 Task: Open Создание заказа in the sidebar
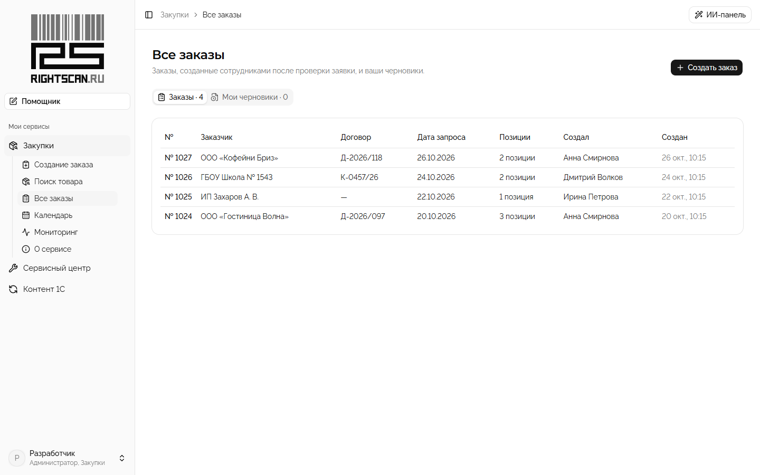pos(68,165)
